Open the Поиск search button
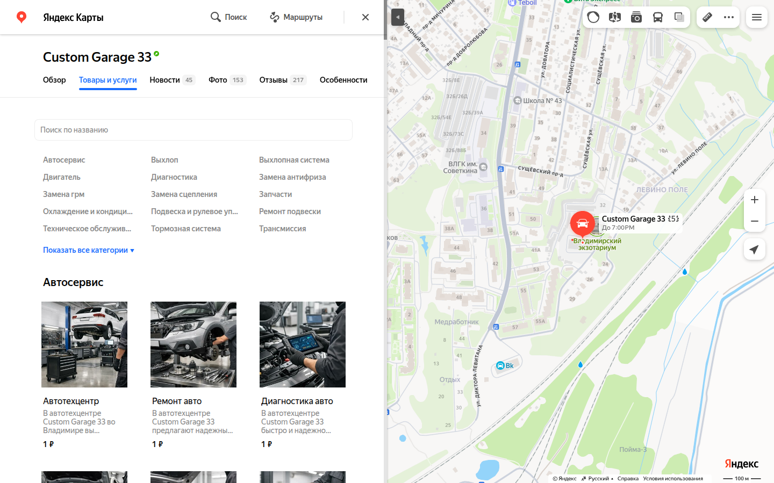 (229, 17)
